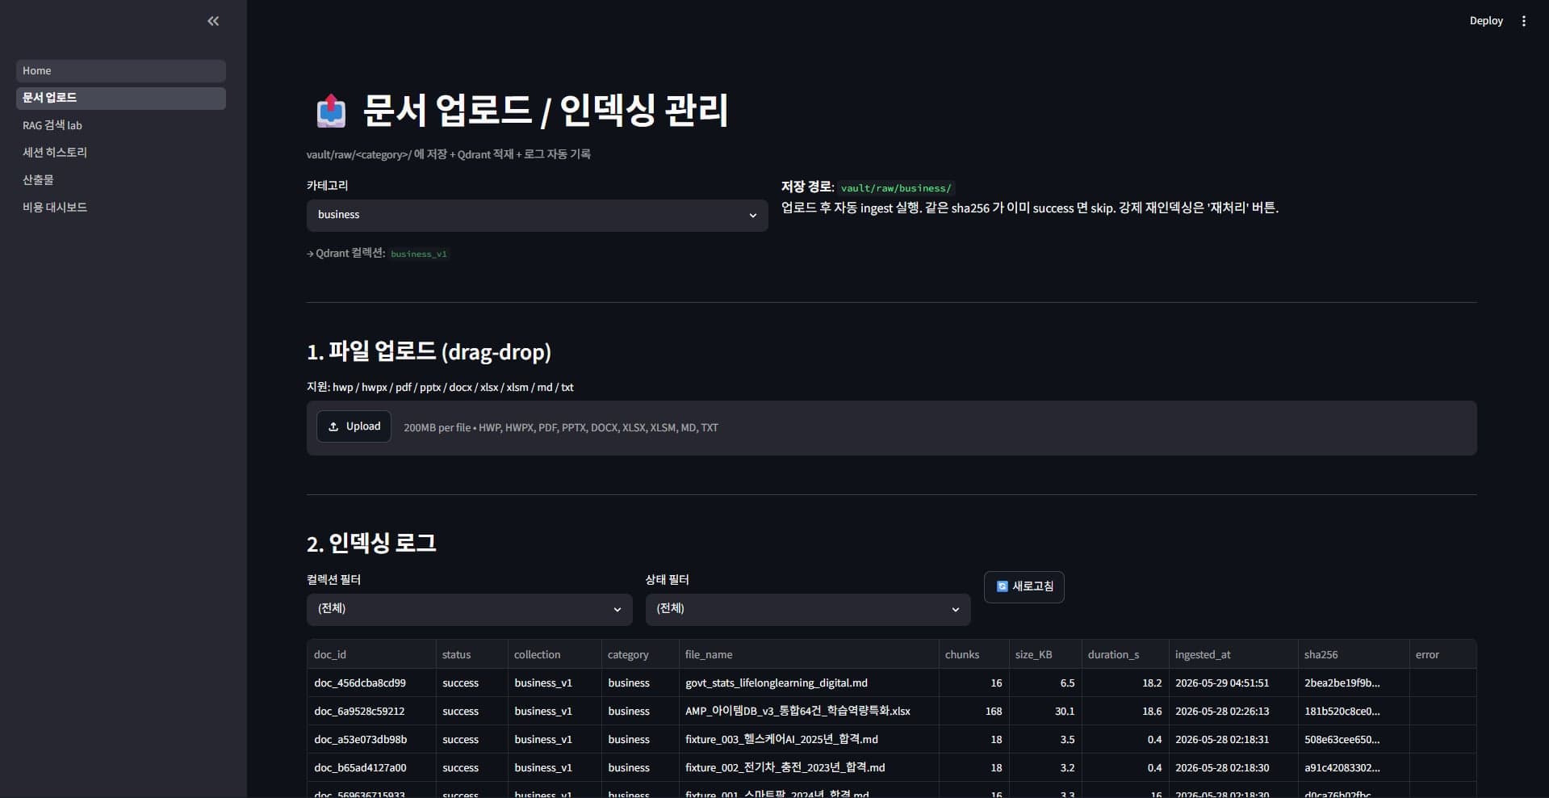Open the Home page in sidebar
1549x798 pixels.
click(121, 71)
